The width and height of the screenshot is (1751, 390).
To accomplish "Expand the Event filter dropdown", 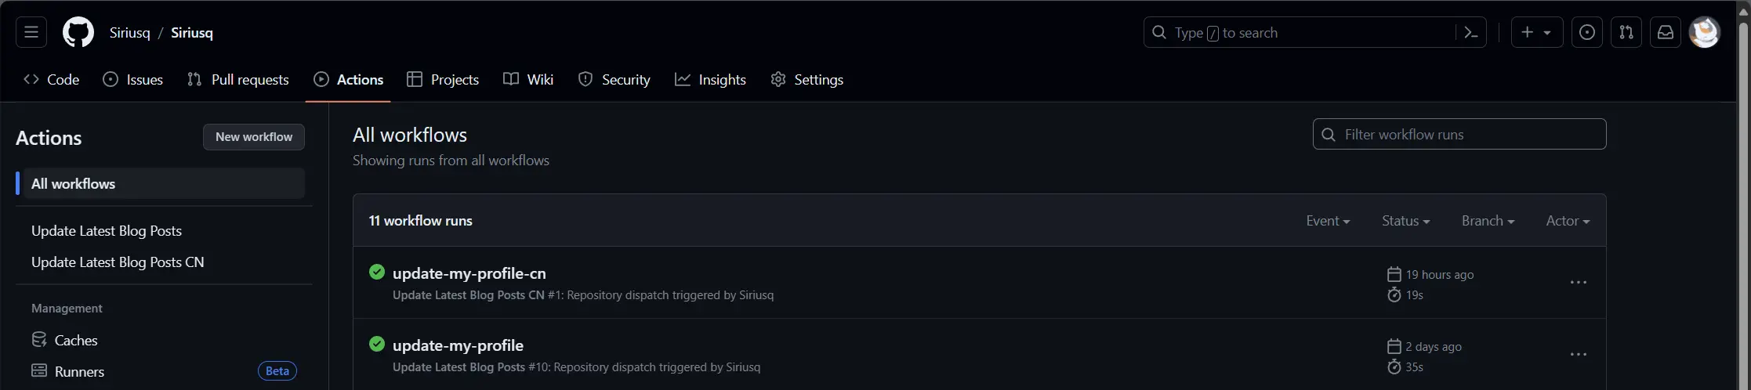I will (1328, 221).
